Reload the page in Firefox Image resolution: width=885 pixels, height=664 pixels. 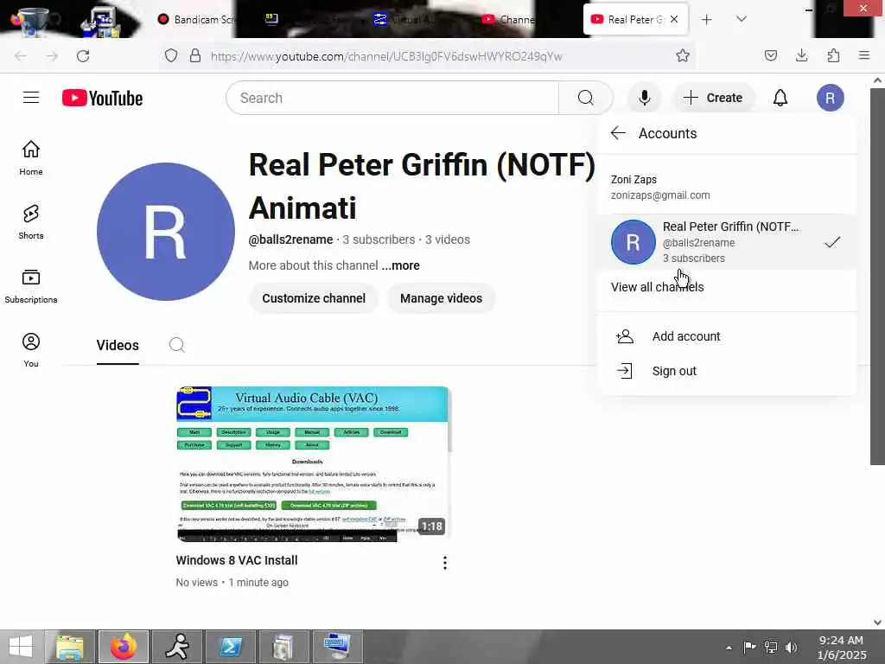(x=83, y=56)
